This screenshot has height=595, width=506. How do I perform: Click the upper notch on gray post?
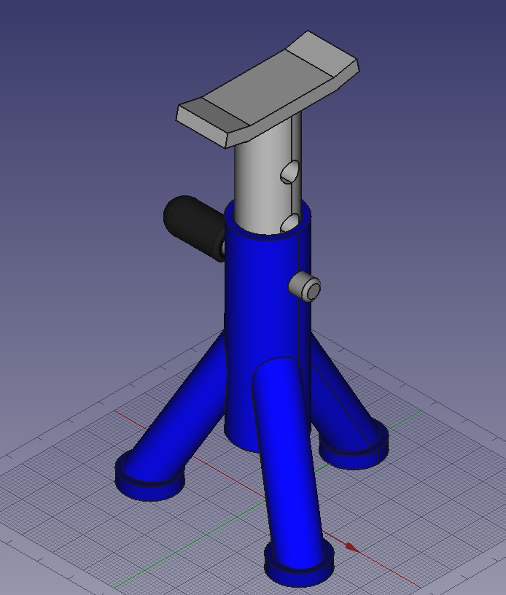pos(290,171)
